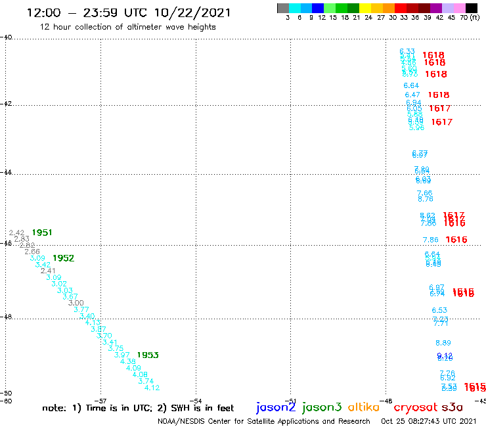Click the black swatch ending the legend
The image size is (486, 427).
[x=472, y=8]
